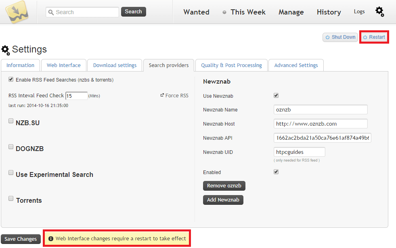Click the Add Newznab button
Viewport: 396px width, 248px height.
(x=223, y=200)
